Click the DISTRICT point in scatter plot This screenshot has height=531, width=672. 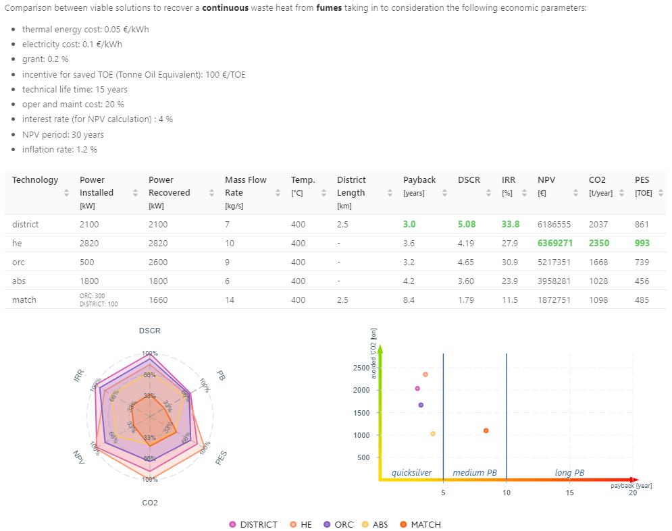417,389
